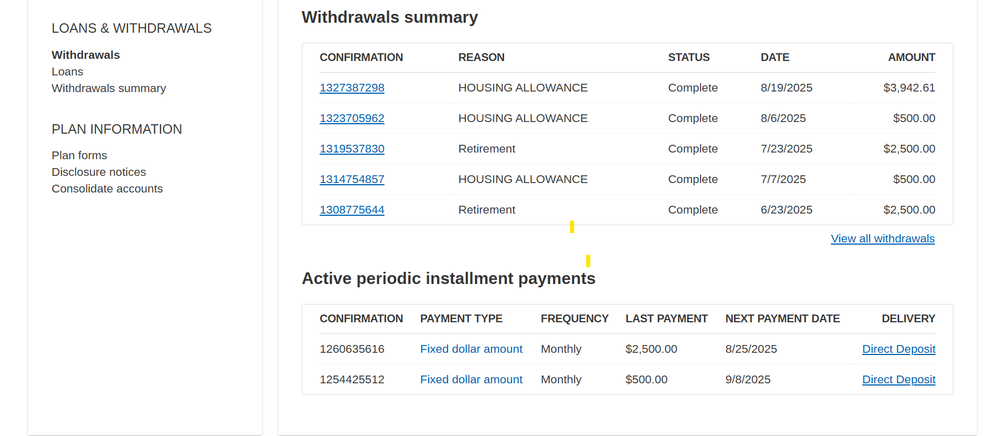Open withdrawal confirmation 1327387298
This screenshot has height=436, width=994.
[352, 88]
